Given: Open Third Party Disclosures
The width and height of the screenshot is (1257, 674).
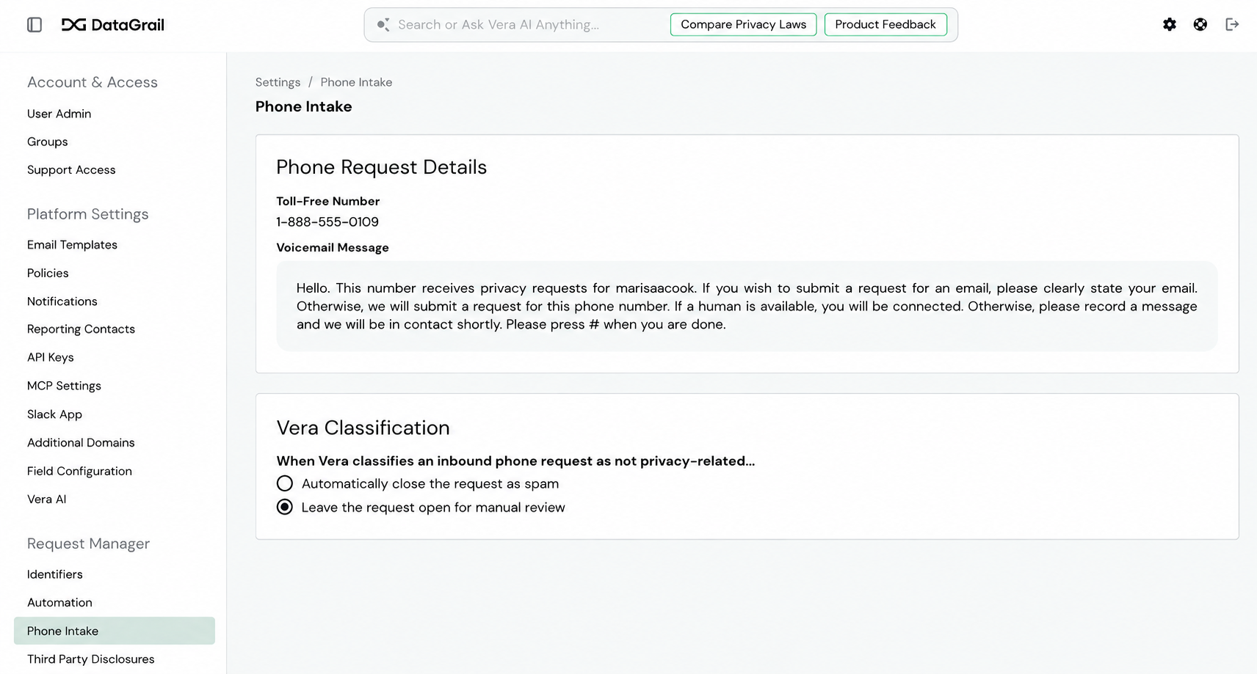Looking at the screenshot, I should pos(91,659).
